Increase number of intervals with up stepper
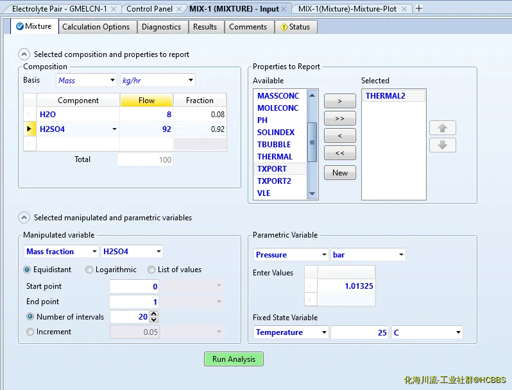Image resolution: width=512 pixels, height=390 pixels. coord(154,314)
